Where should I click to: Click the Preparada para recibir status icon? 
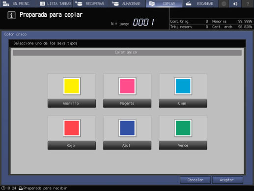[21, 188]
